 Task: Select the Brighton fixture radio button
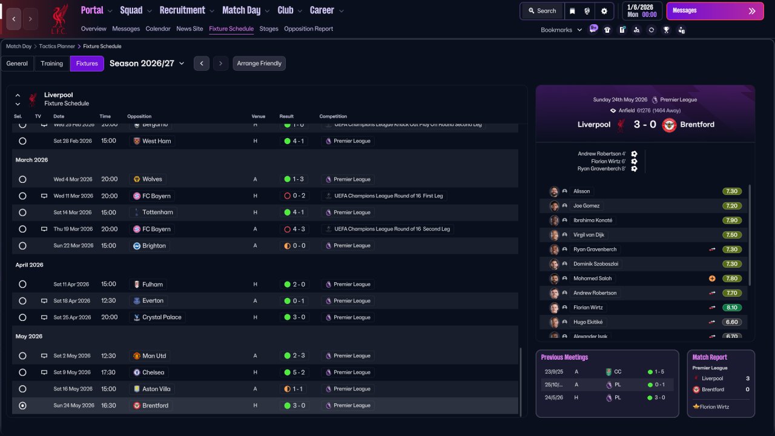(22, 246)
